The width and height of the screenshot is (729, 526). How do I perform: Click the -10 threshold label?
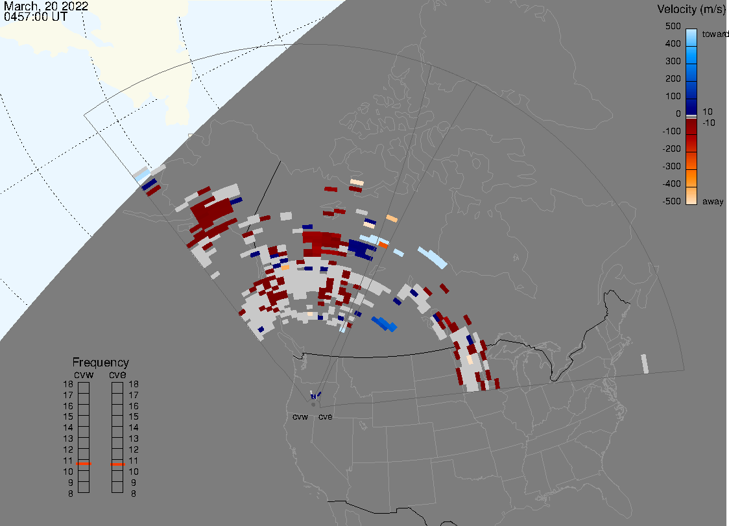tap(708, 123)
